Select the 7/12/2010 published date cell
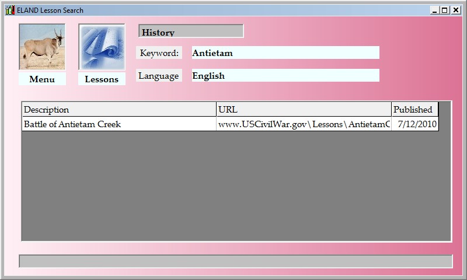The width and height of the screenshot is (467, 280). pyautogui.click(x=414, y=124)
